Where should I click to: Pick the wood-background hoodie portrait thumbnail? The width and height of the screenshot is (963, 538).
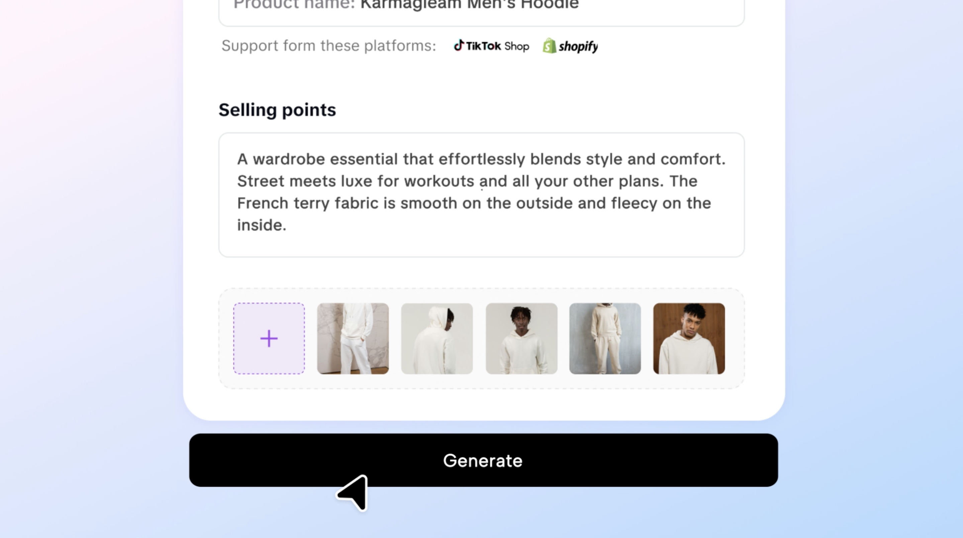pos(689,338)
